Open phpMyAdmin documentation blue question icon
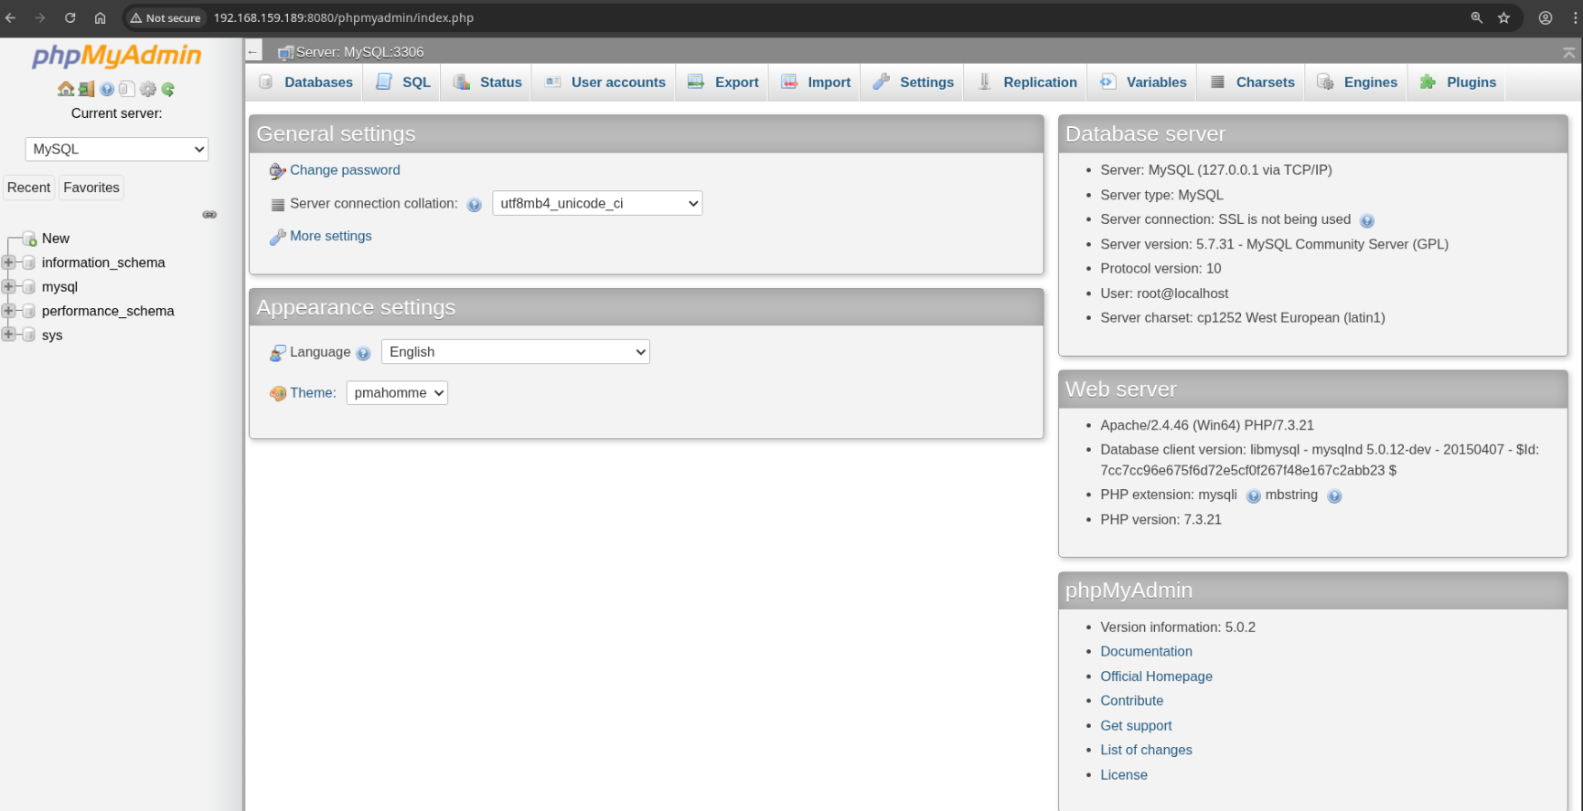 (x=107, y=89)
